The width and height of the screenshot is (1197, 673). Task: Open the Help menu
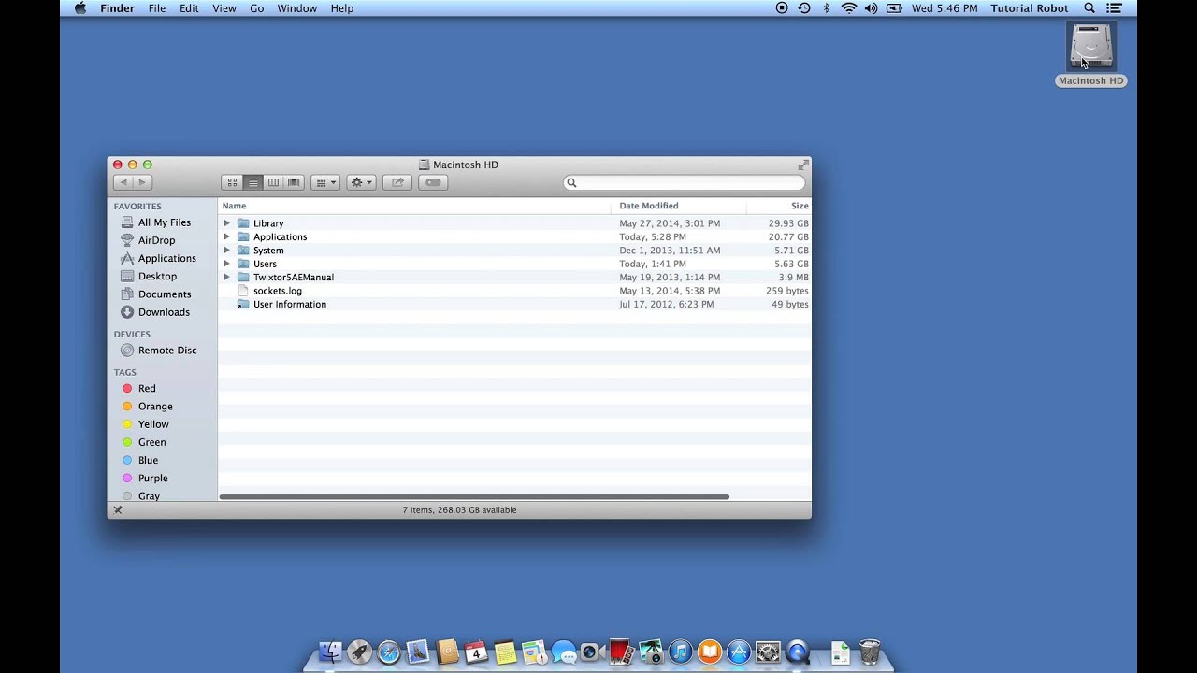coord(342,8)
